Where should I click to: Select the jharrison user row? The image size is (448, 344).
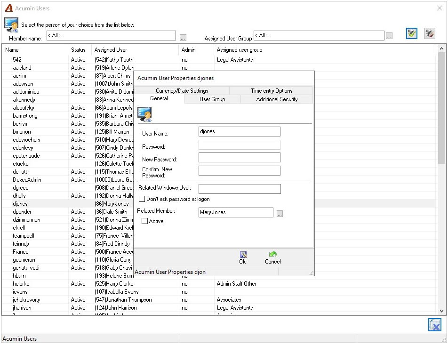(219, 308)
